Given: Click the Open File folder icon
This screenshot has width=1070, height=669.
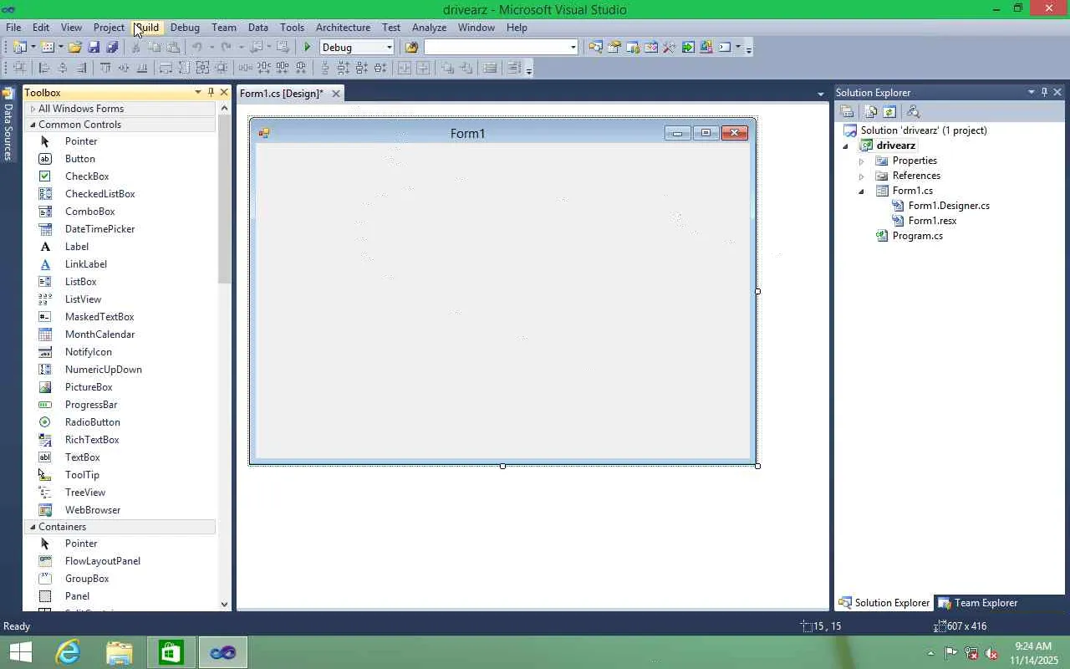Looking at the screenshot, I should pos(75,48).
